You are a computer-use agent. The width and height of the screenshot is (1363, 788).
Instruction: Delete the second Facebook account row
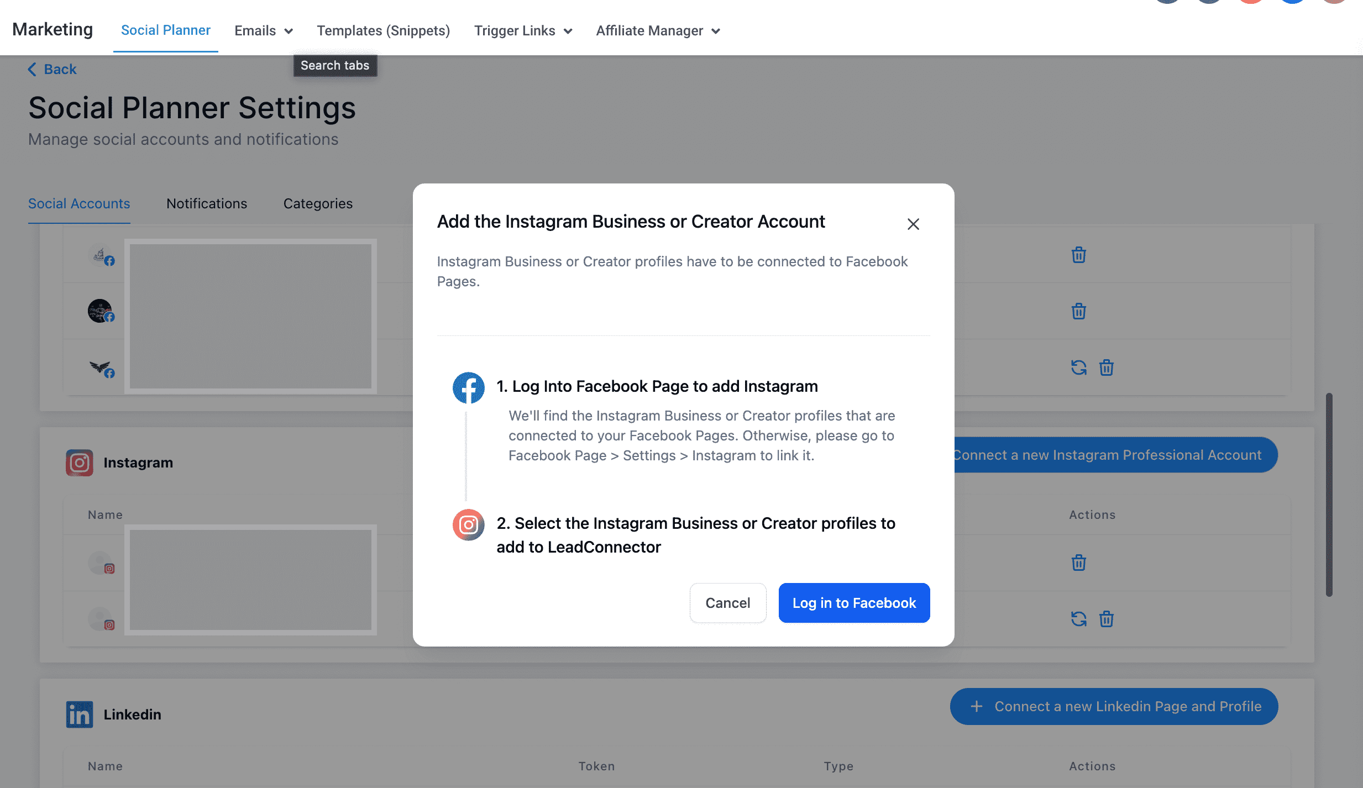point(1078,312)
